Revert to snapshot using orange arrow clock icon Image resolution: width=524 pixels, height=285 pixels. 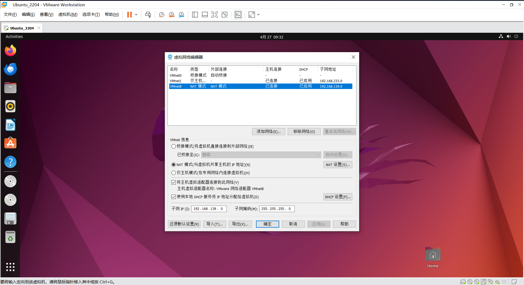tap(171, 15)
